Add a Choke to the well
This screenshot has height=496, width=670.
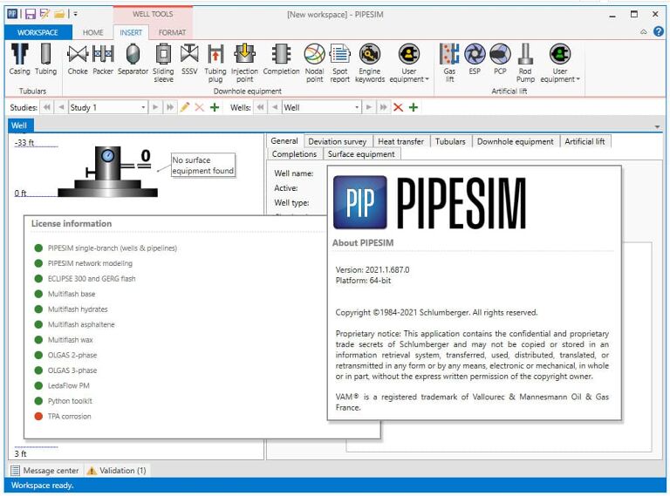point(78,59)
